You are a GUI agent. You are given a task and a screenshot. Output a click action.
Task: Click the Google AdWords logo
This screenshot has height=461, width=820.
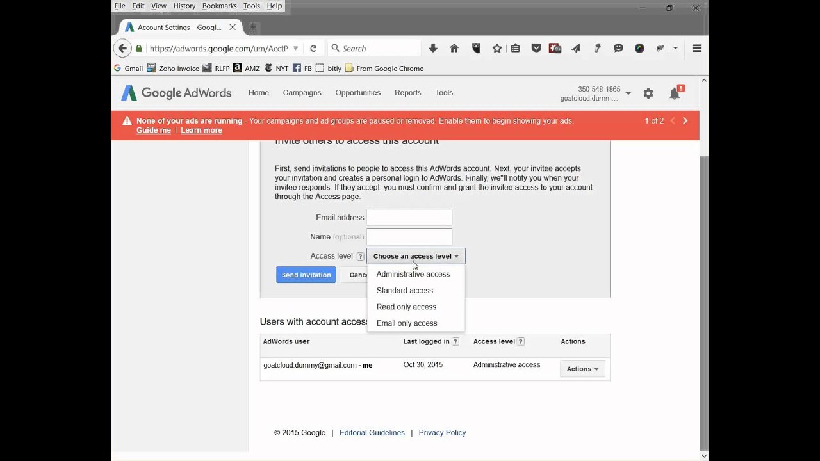[x=176, y=93]
